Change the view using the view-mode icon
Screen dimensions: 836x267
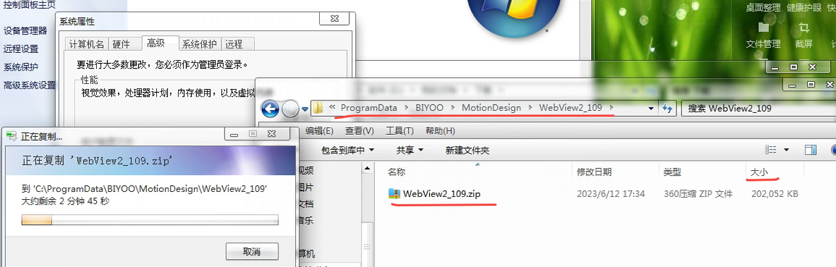[x=770, y=150]
